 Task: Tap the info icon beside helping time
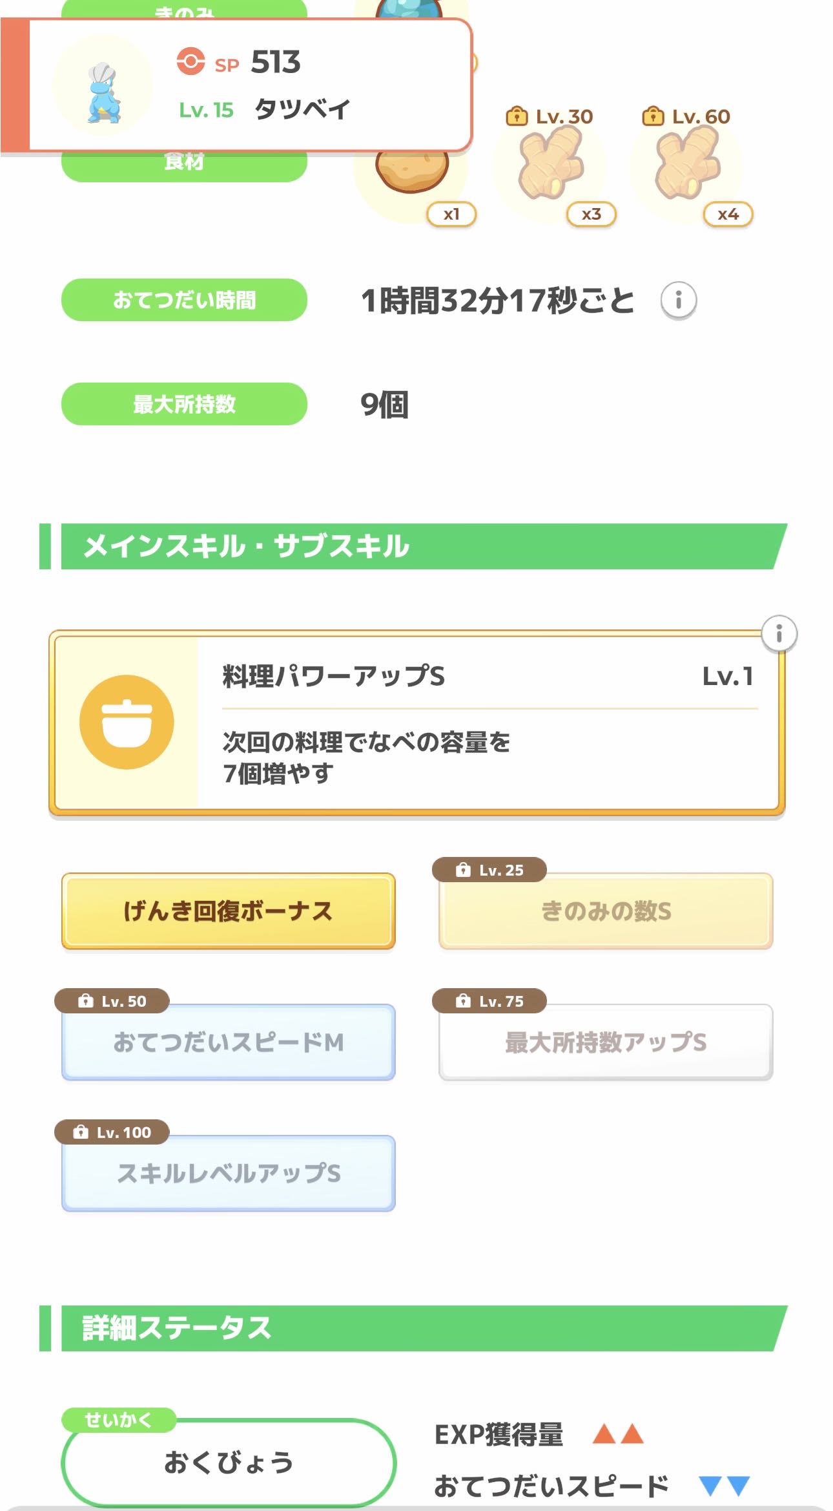pyautogui.click(x=678, y=301)
